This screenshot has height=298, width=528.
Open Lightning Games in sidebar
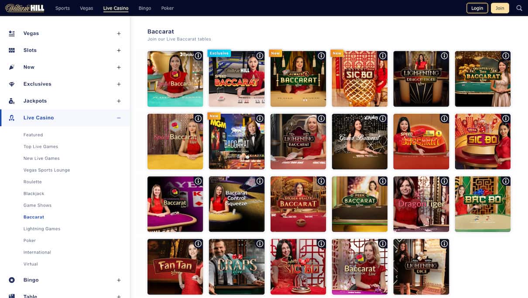(42, 229)
